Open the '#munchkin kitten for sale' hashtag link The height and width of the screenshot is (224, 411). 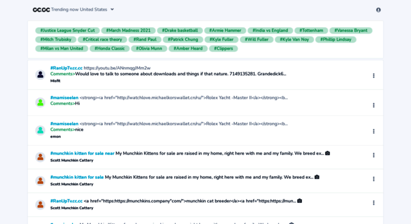click(x=77, y=177)
